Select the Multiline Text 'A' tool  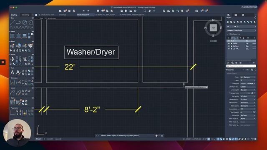click(x=12, y=72)
